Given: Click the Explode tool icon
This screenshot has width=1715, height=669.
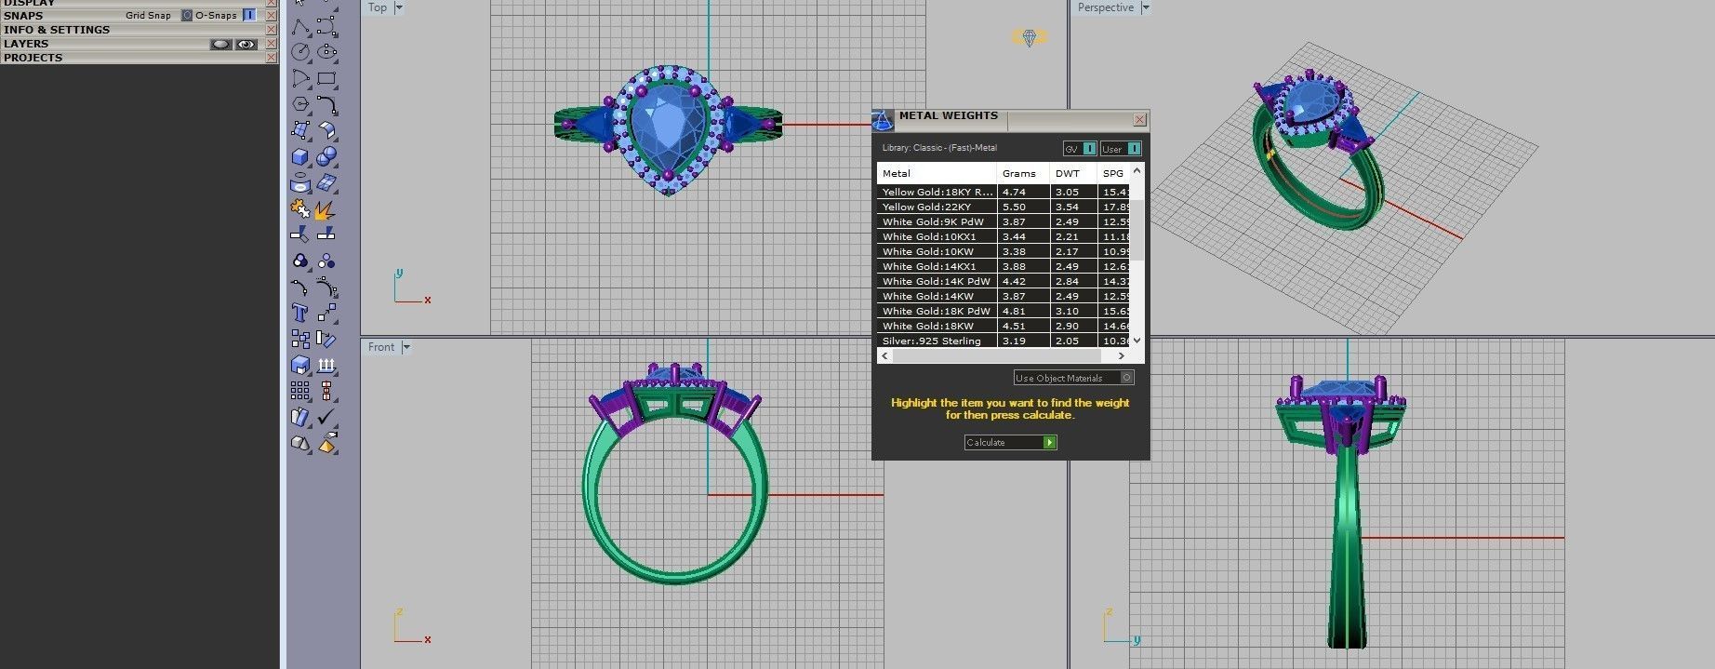Looking at the screenshot, I should 326,209.
